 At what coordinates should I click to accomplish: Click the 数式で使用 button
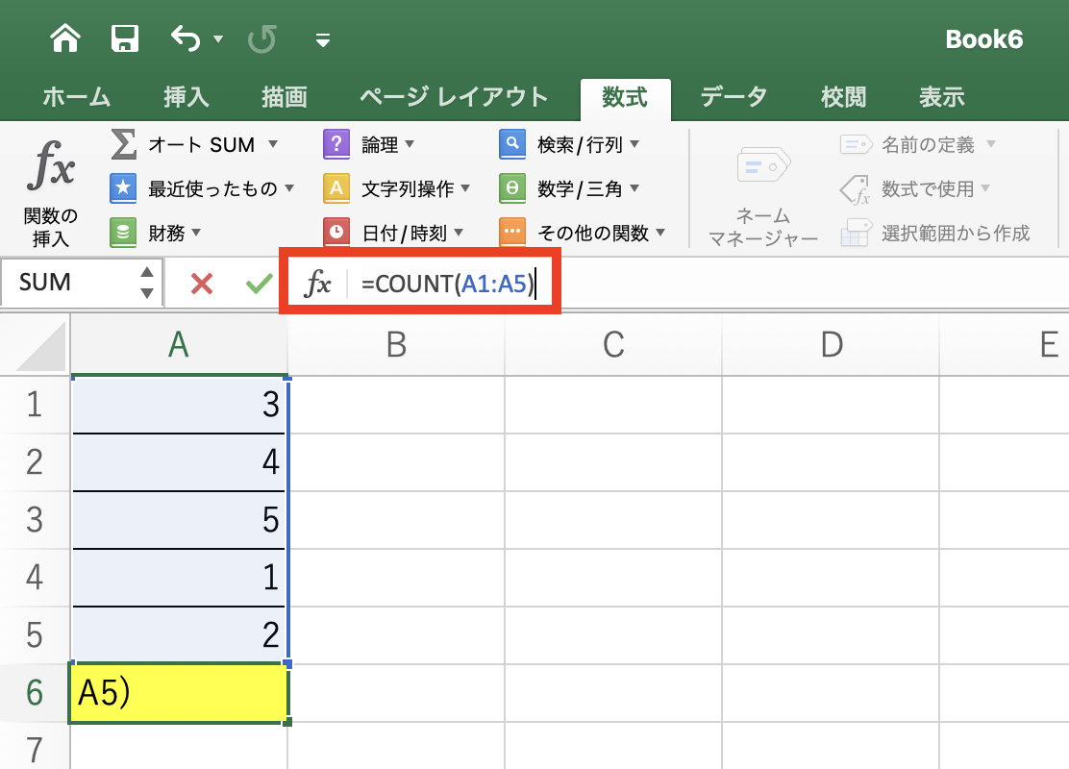point(915,188)
